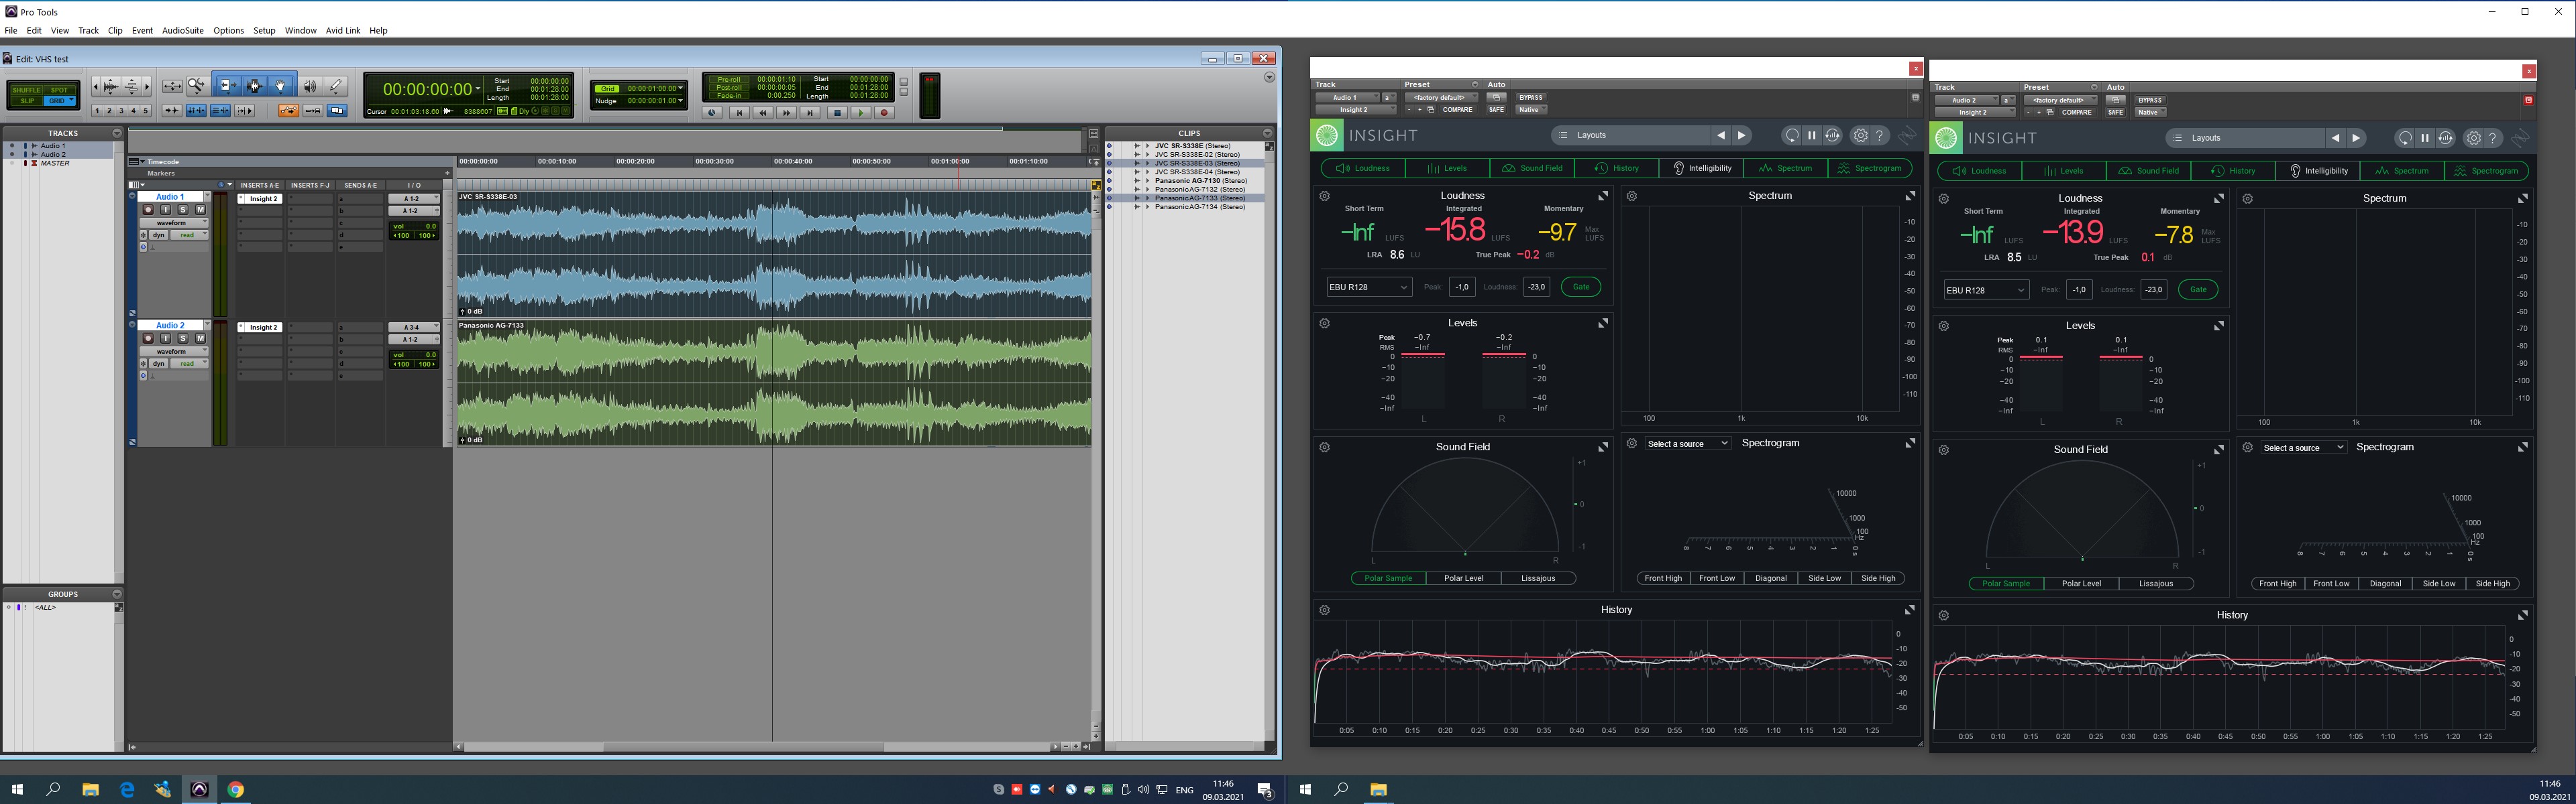
Task: Open Select a source dropdown in right Insight
Action: click(2304, 448)
